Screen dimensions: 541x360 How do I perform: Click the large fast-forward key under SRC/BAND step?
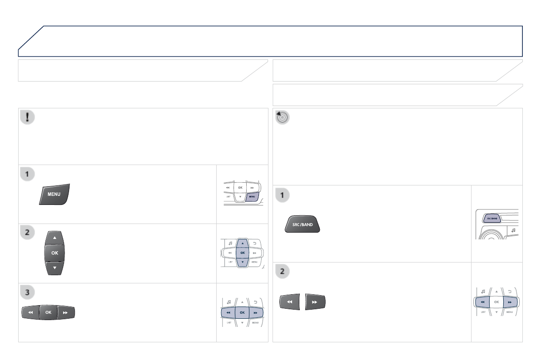pos(316,302)
